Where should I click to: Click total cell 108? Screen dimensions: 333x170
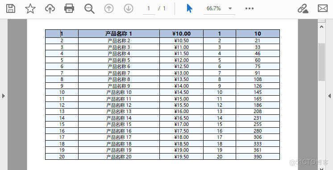(x=258, y=79)
